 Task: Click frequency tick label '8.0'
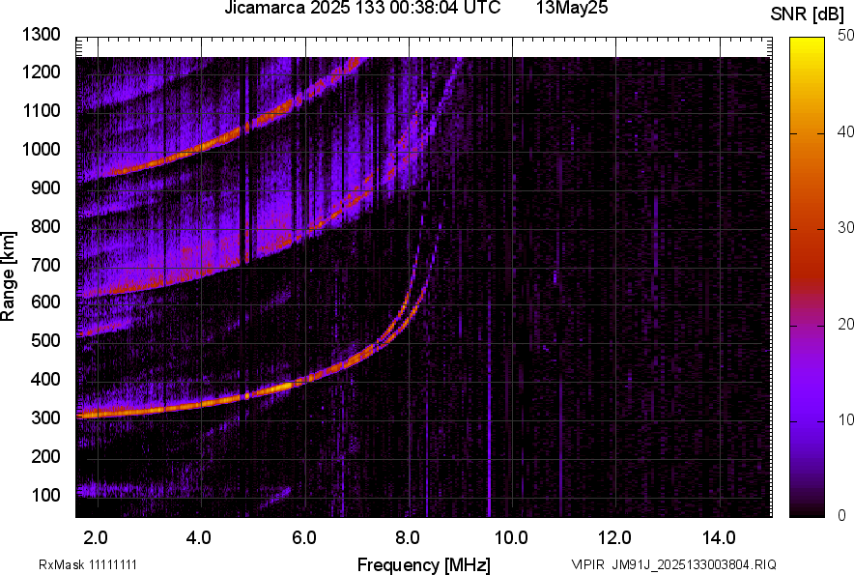(x=408, y=538)
